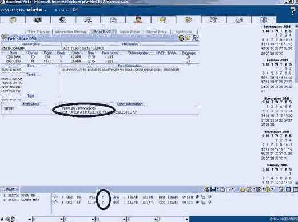Image resolution: width=298 pixels, height=222 pixels.
Task: Switch to the Informative Pricing tab
Action: [x=70, y=32]
